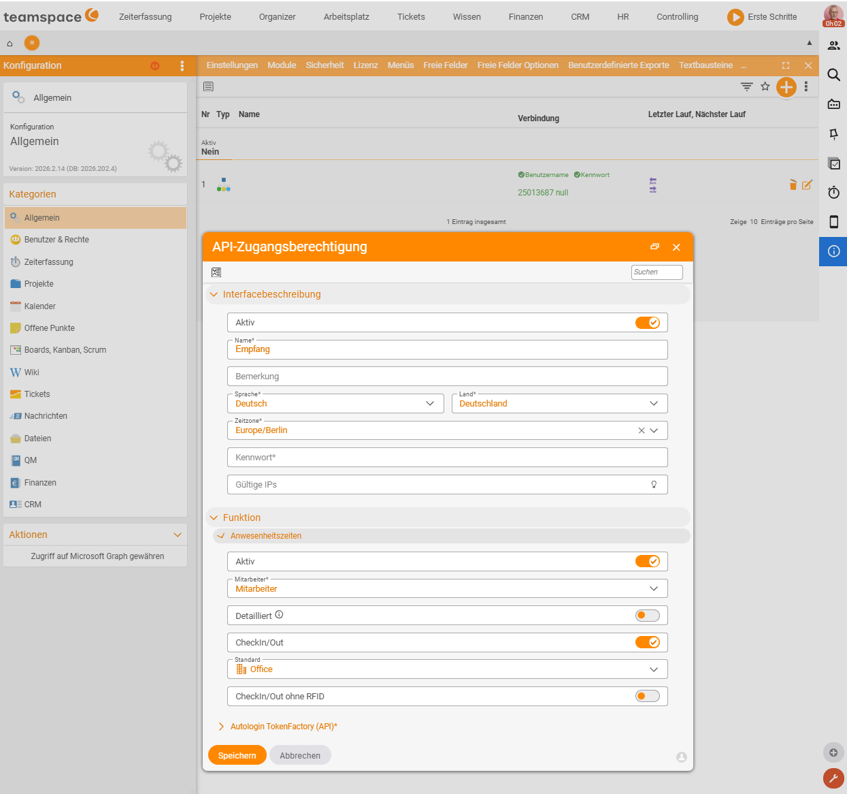The image size is (847, 794).
Task: Open the Land dropdown
Action: click(559, 403)
